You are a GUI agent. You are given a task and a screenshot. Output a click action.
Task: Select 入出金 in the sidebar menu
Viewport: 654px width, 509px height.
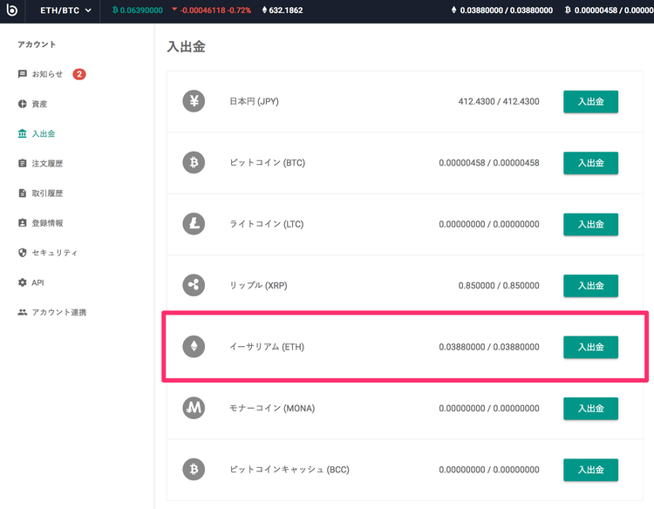click(44, 133)
